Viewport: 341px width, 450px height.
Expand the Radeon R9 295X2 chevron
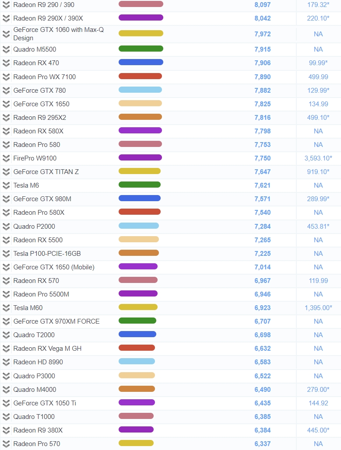tap(6, 118)
